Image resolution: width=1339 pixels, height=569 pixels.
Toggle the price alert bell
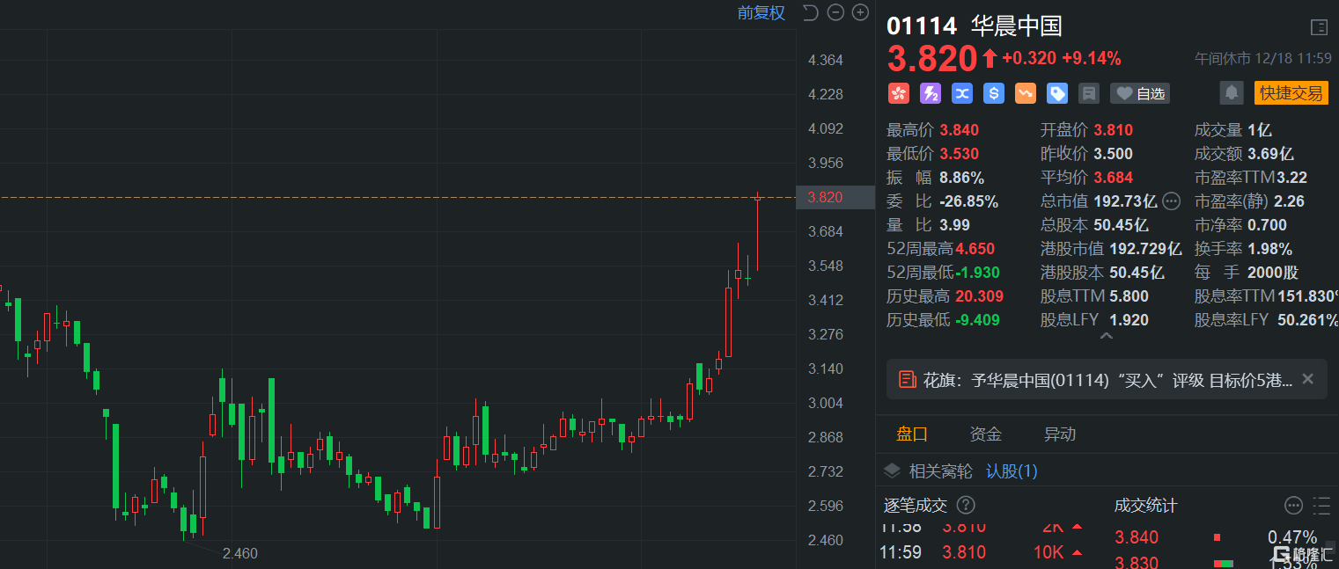pos(1231,92)
